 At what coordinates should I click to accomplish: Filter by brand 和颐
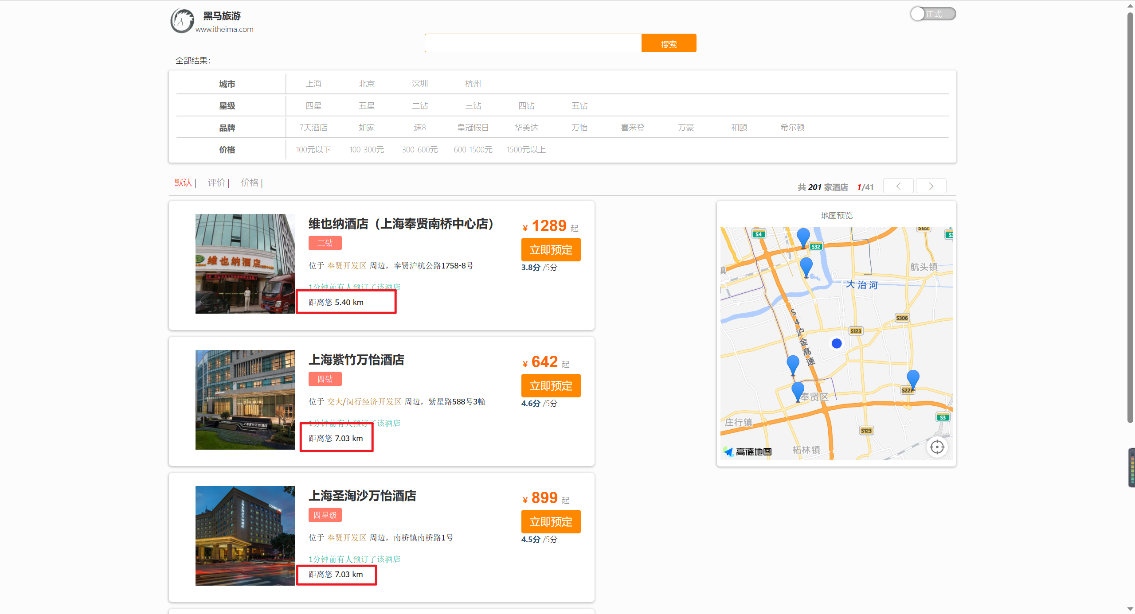point(739,127)
